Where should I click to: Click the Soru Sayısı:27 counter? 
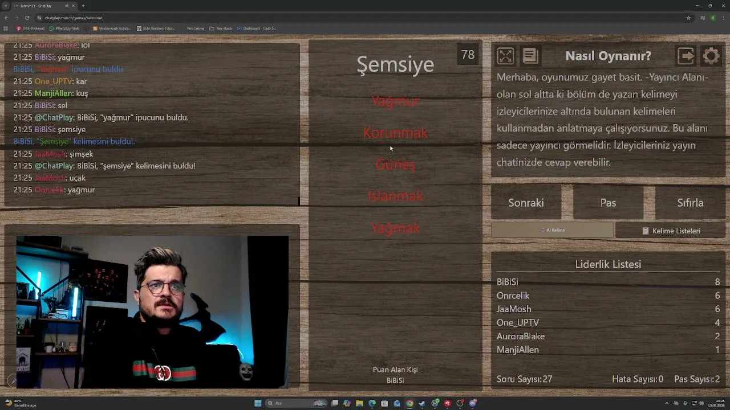point(524,379)
